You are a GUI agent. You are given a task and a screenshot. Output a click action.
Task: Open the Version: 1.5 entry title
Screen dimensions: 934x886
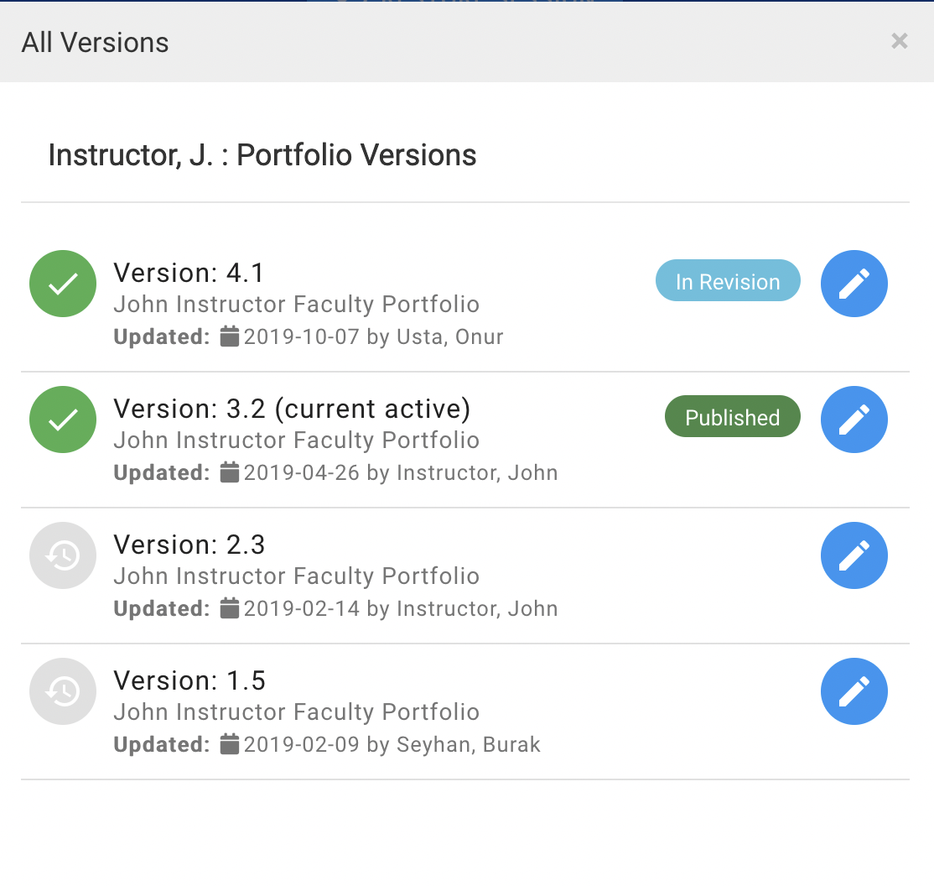pyautogui.click(x=189, y=680)
